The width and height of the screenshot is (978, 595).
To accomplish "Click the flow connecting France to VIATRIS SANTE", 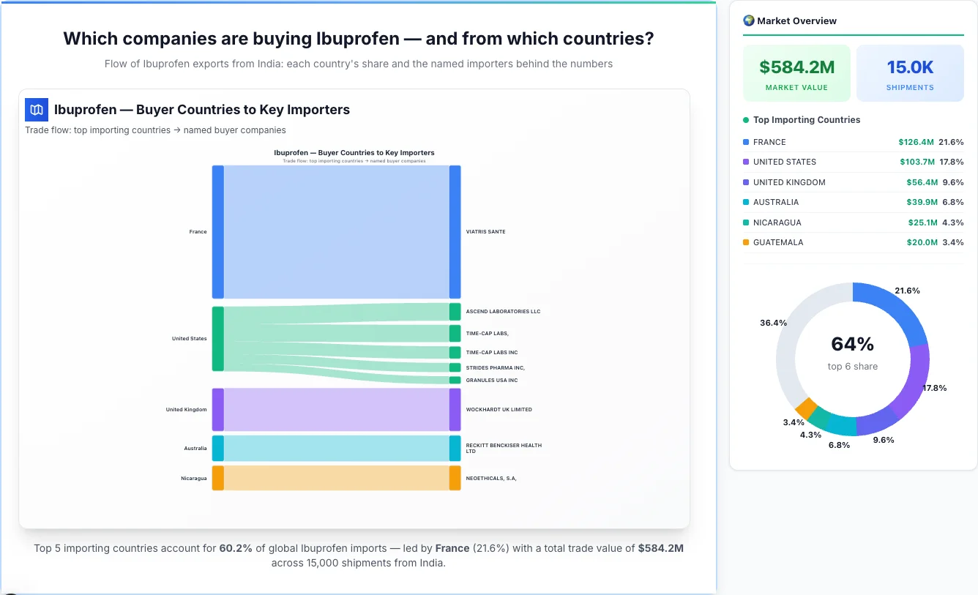I will click(x=337, y=231).
